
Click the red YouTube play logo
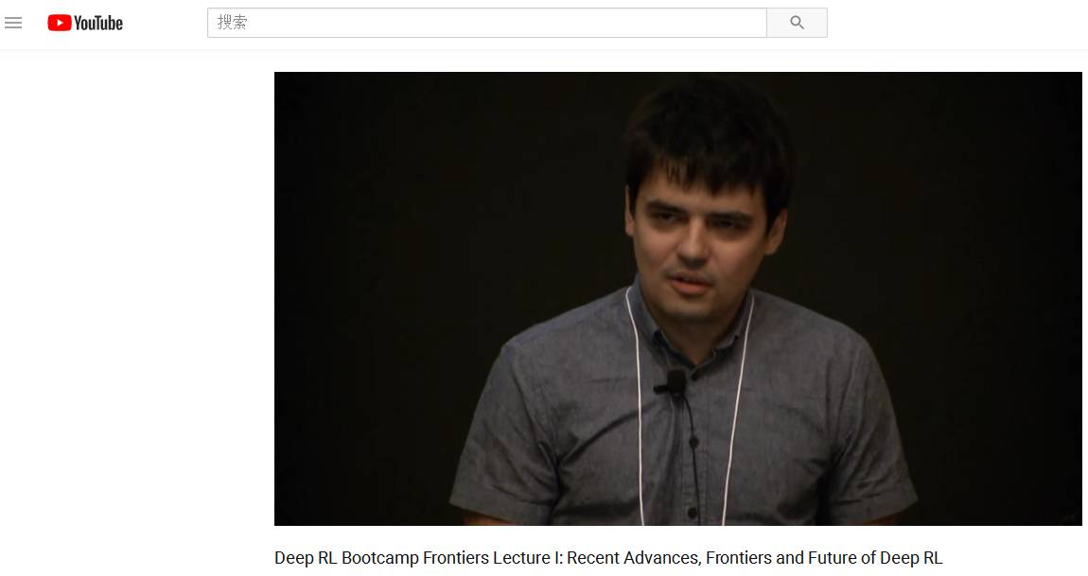coord(60,23)
